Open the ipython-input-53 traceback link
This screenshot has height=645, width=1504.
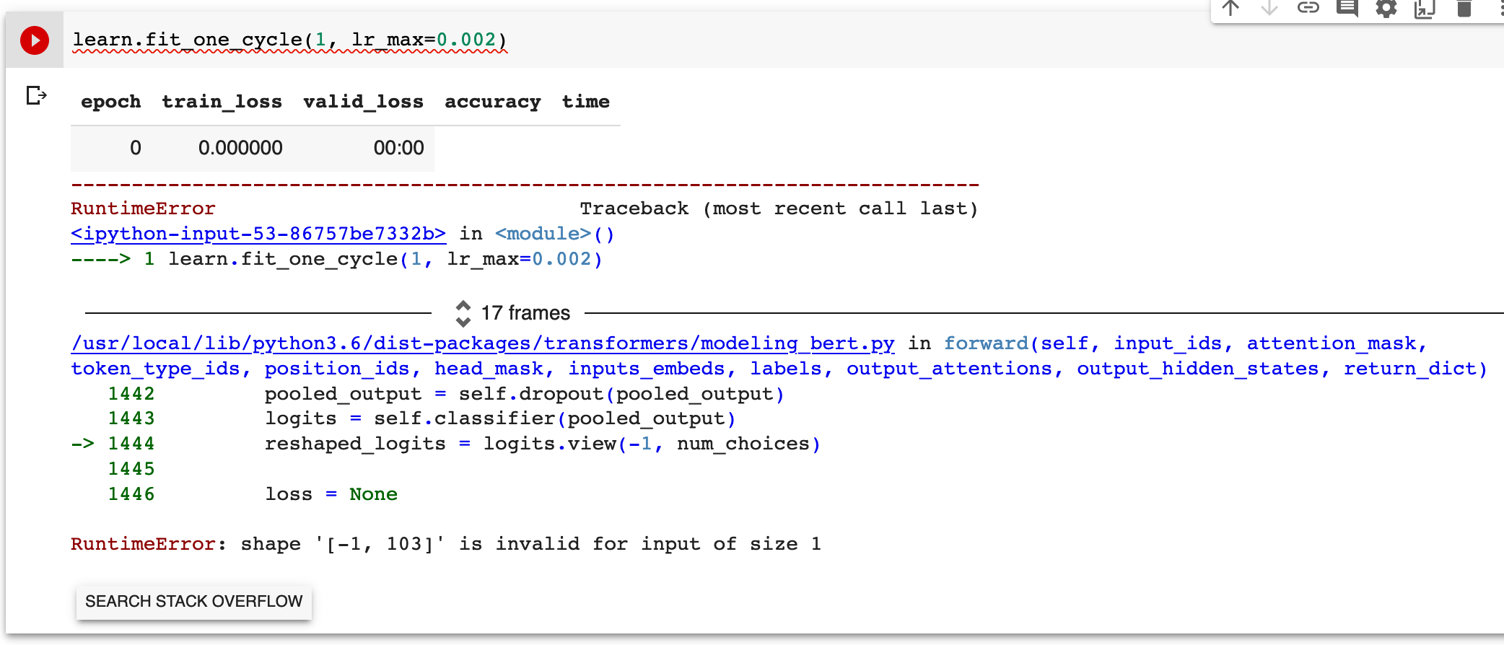(258, 234)
